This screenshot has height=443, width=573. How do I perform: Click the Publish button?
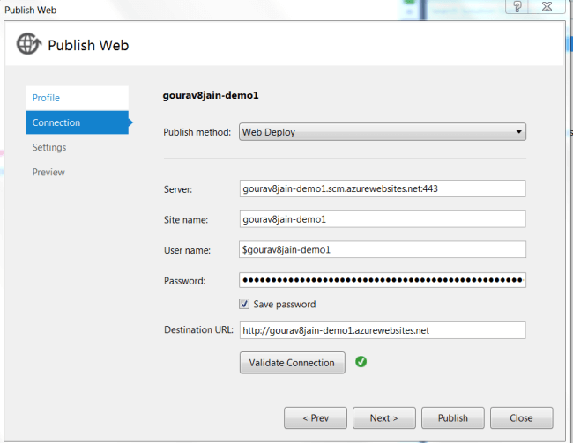point(453,417)
